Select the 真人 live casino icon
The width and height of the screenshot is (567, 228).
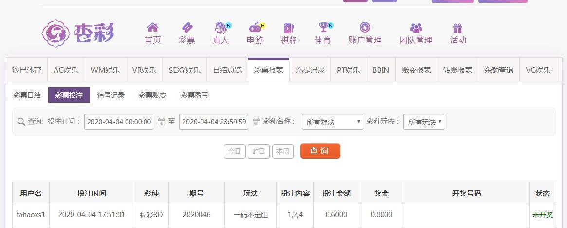point(220,28)
